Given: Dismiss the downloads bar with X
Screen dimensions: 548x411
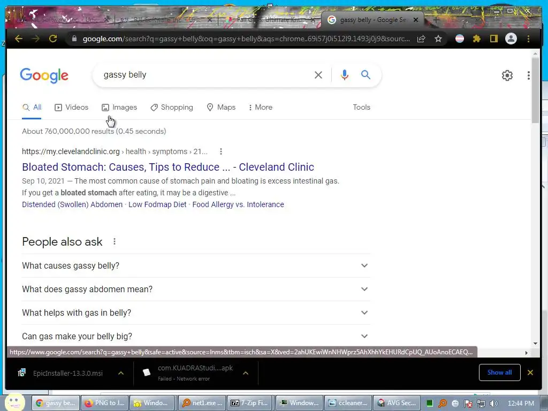Looking at the screenshot, I should 530,372.
